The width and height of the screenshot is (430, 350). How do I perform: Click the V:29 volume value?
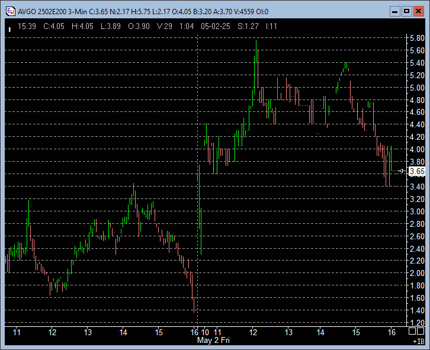(x=165, y=26)
